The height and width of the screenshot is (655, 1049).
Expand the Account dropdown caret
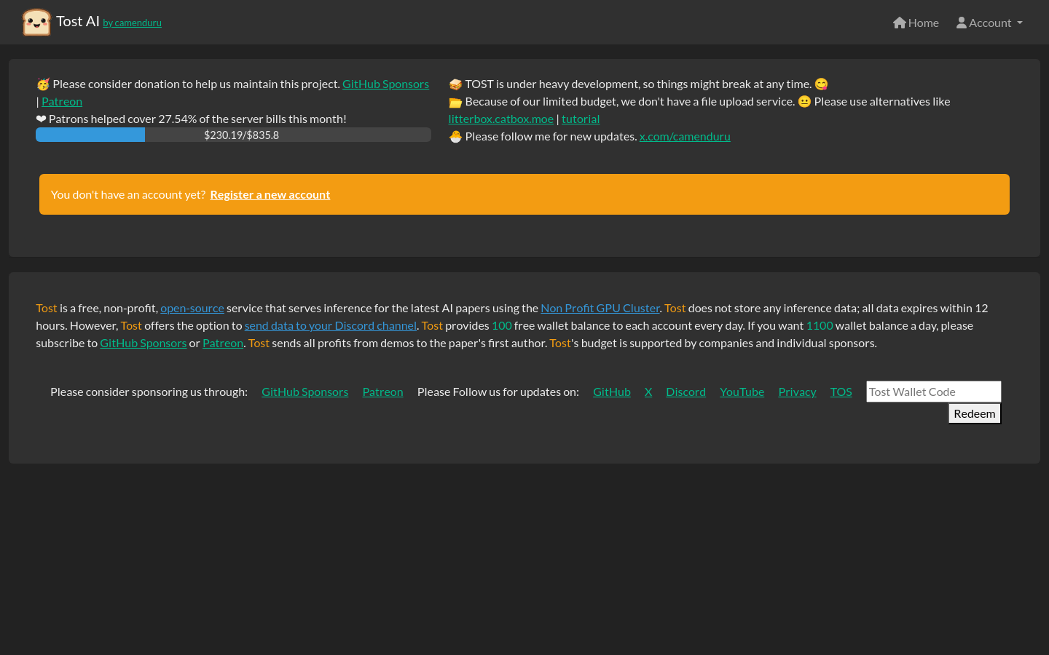click(x=1020, y=23)
